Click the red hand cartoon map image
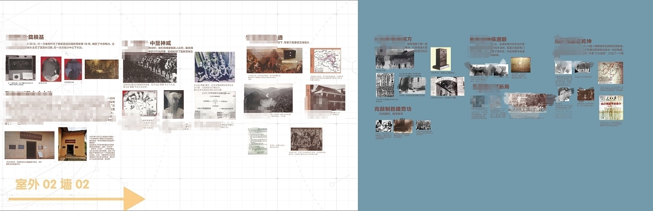The width and height of the screenshot is (653, 211). 140,104
